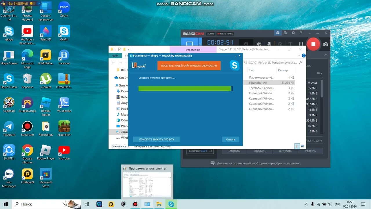Image resolution: width=371 pixels, height=209 pixels.
Task: Open SHAREit desktop shortcut
Action: coord(9,152)
